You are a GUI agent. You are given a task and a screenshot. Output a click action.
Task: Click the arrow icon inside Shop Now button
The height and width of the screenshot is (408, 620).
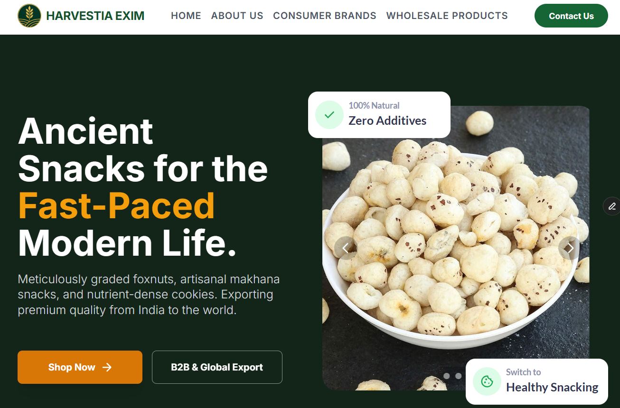pos(107,367)
